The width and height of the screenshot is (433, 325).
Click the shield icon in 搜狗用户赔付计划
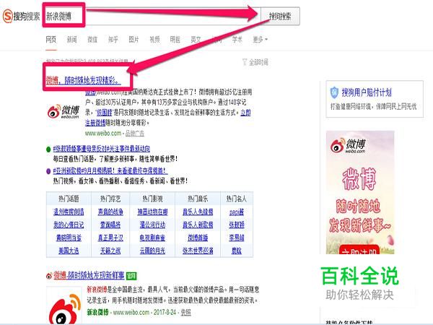[334, 92]
